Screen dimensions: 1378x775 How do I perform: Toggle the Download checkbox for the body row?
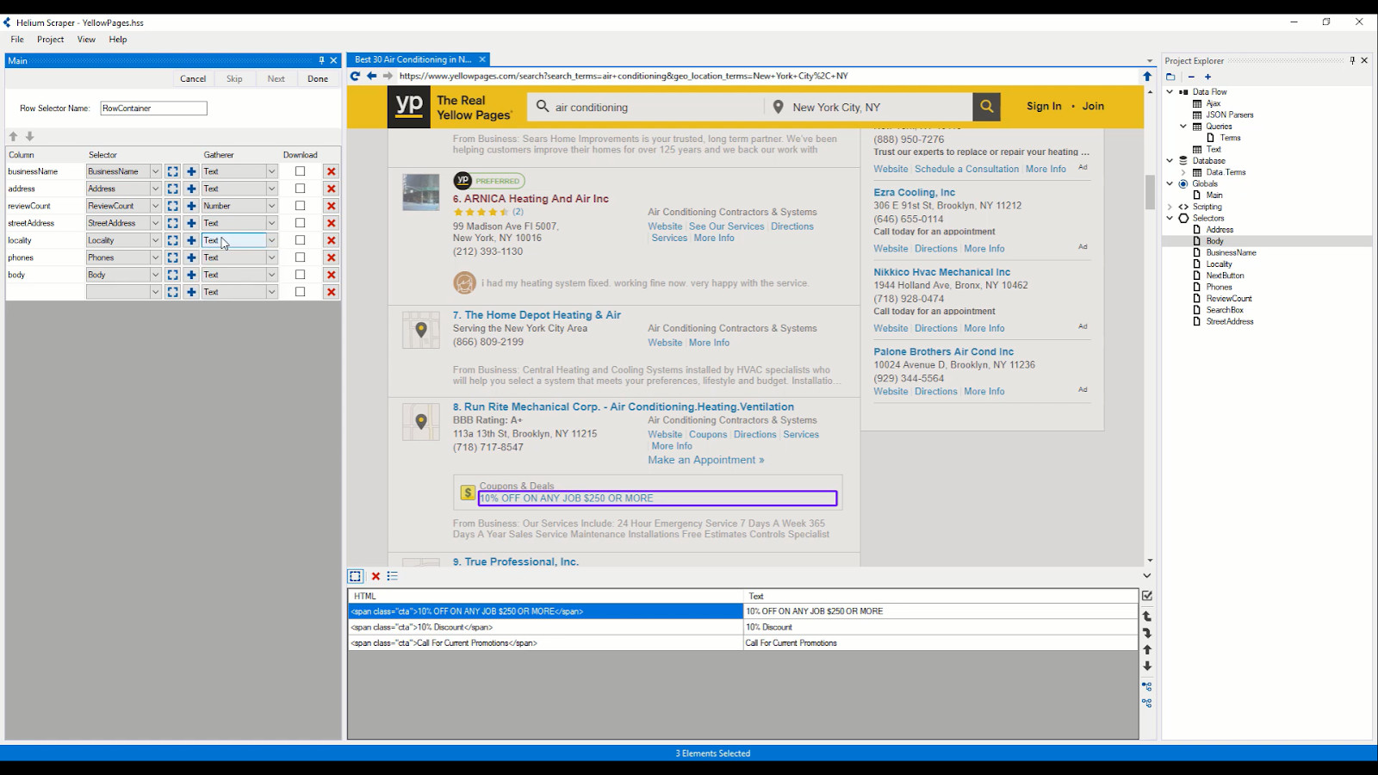click(300, 275)
